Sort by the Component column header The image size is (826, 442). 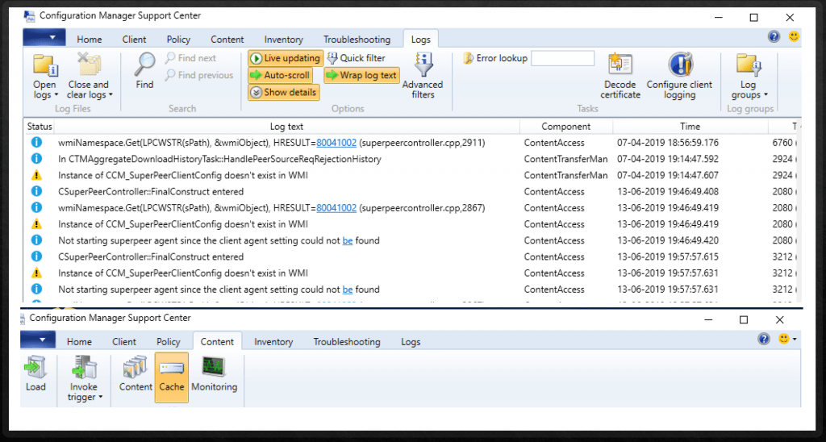point(565,127)
